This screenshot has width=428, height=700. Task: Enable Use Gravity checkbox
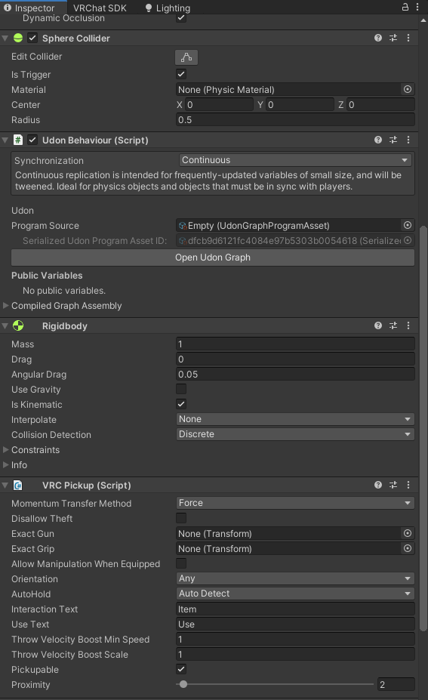pos(181,389)
